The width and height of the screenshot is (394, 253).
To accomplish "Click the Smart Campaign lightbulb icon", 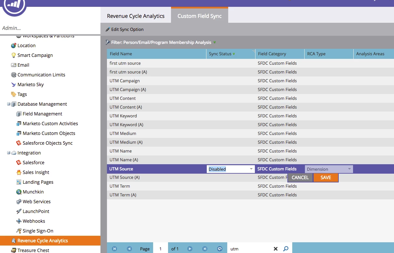I will coord(13,55).
